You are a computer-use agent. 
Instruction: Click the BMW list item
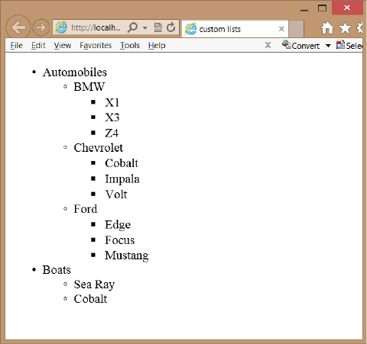[89, 87]
